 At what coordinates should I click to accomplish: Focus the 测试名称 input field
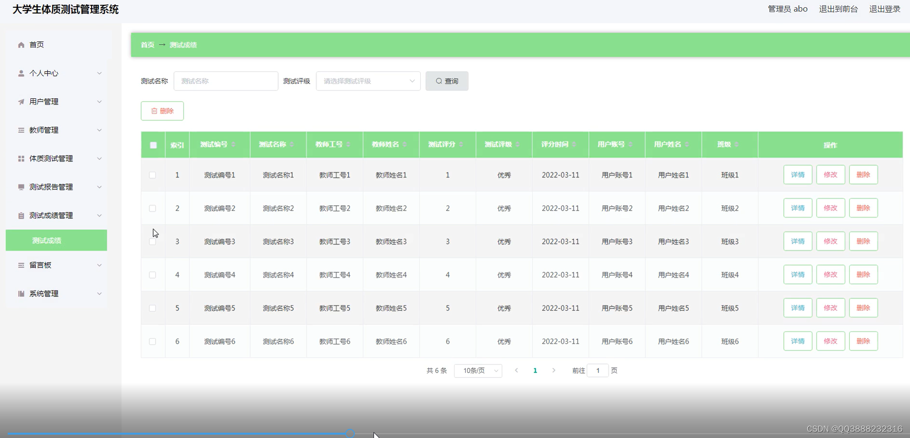click(226, 81)
